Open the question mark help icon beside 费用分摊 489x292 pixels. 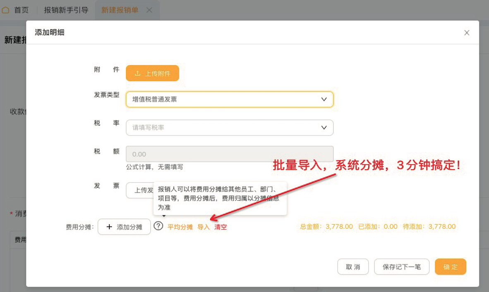point(158,226)
